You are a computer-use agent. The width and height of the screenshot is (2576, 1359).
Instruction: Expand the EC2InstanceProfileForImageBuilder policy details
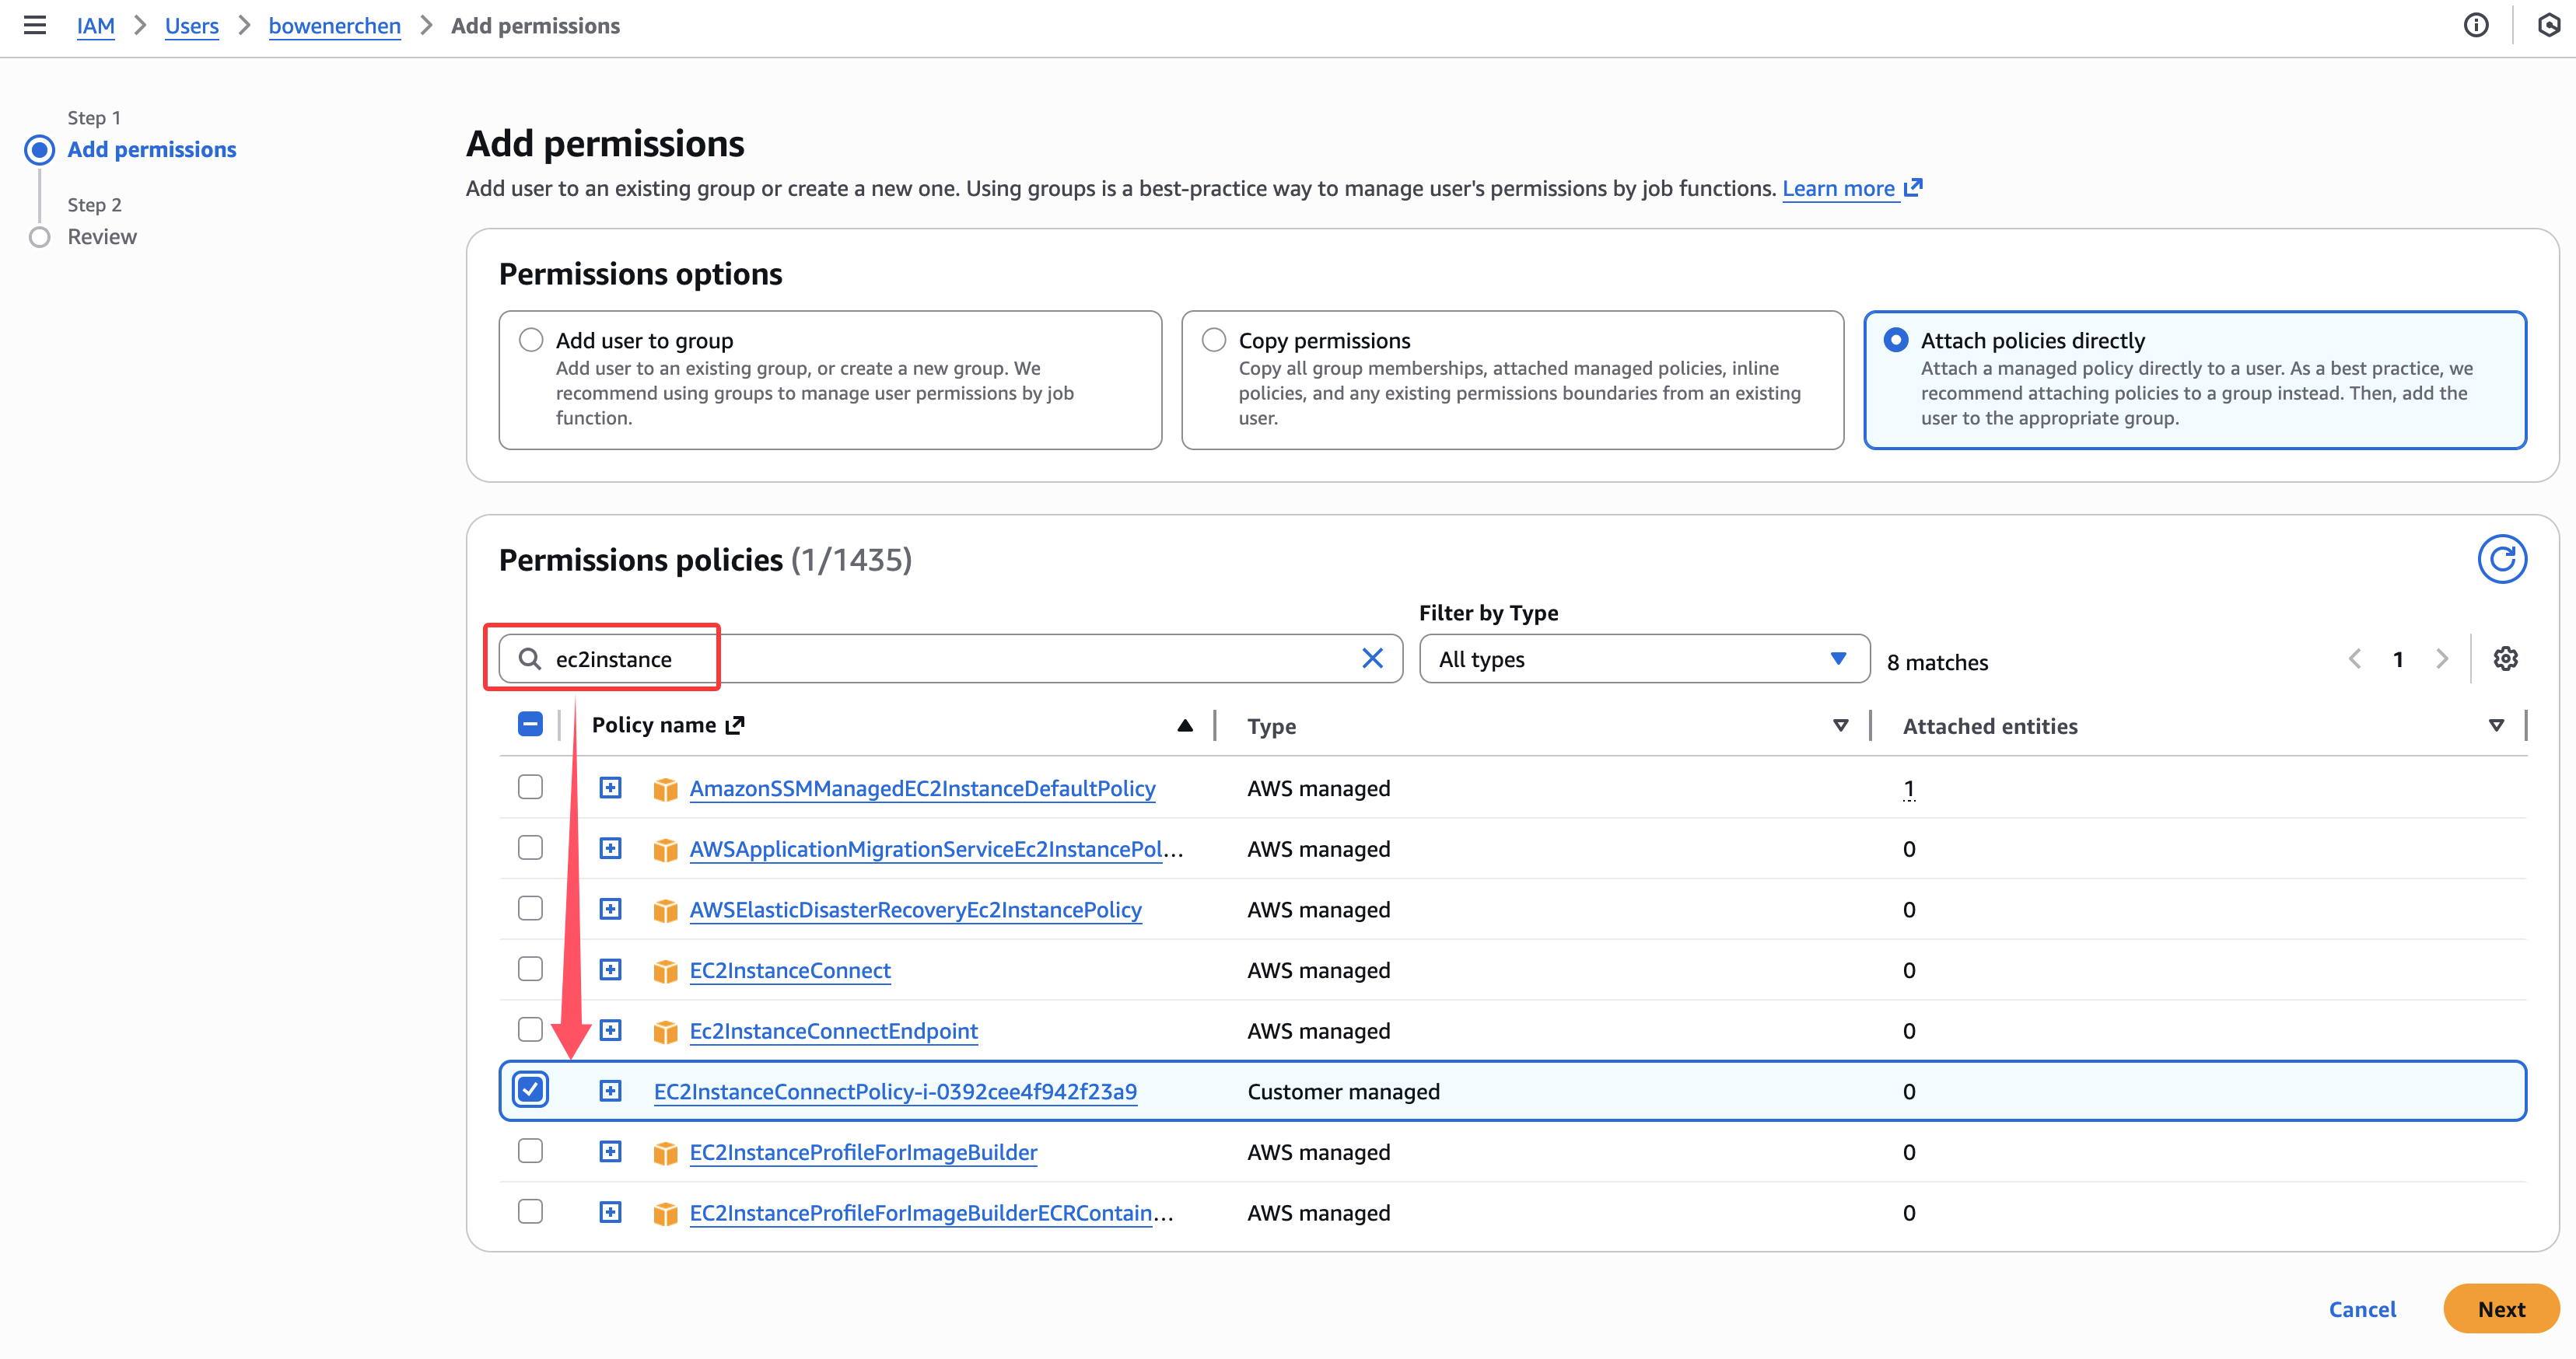click(610, 1151)
